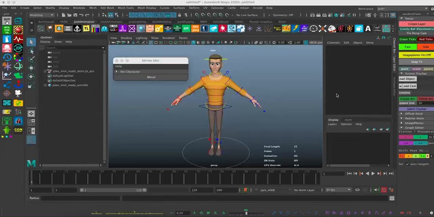Open the Deform menu
Viewport: 434px width, 217px height.
click(194, 8)
